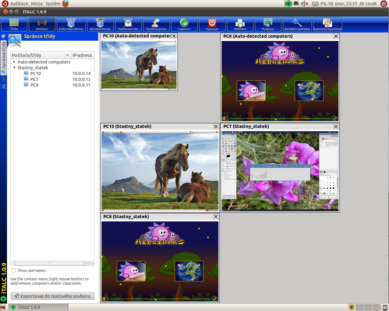
Task: Expand the Auto-detected computers tree group
Action: (x=14, y=62)
